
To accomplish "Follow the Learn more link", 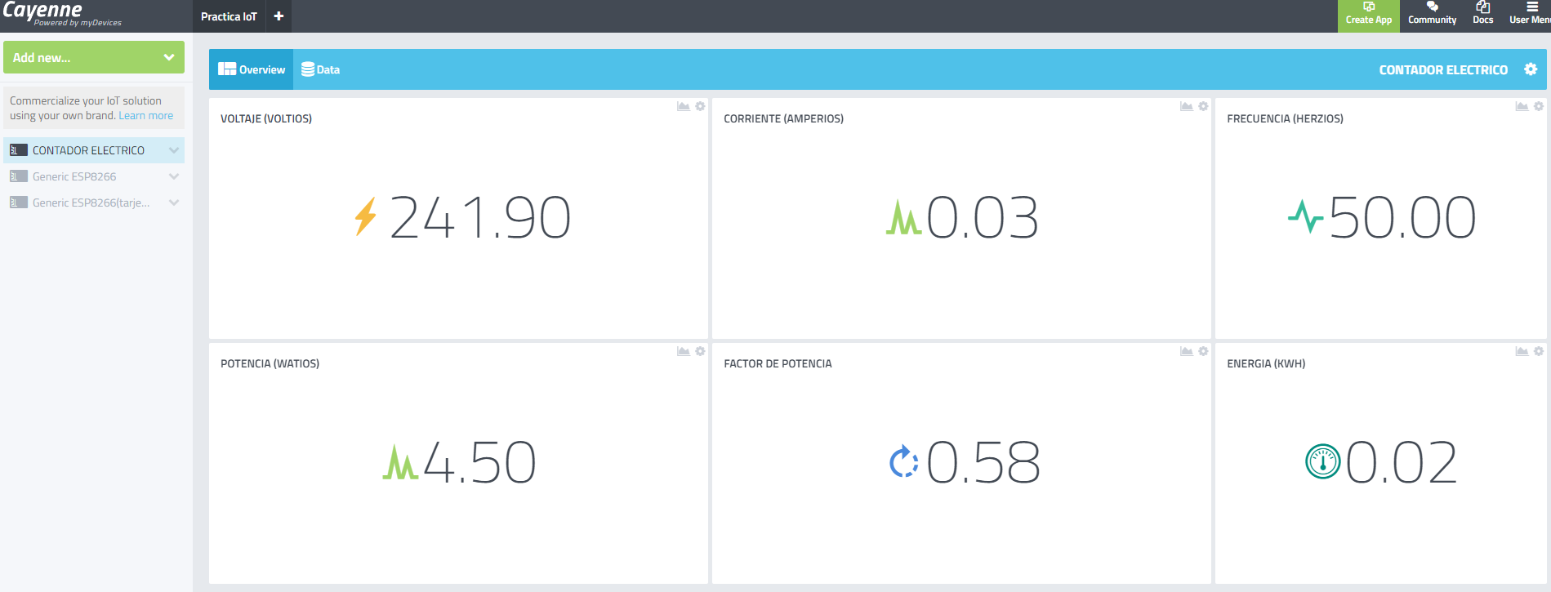I will 146,116.
